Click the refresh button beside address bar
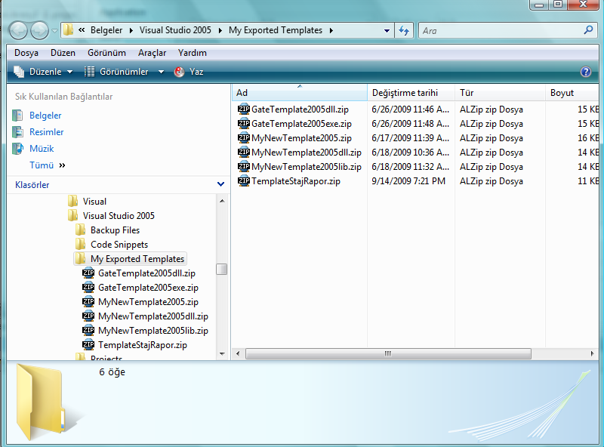604x447 pixels. [404, 31]
